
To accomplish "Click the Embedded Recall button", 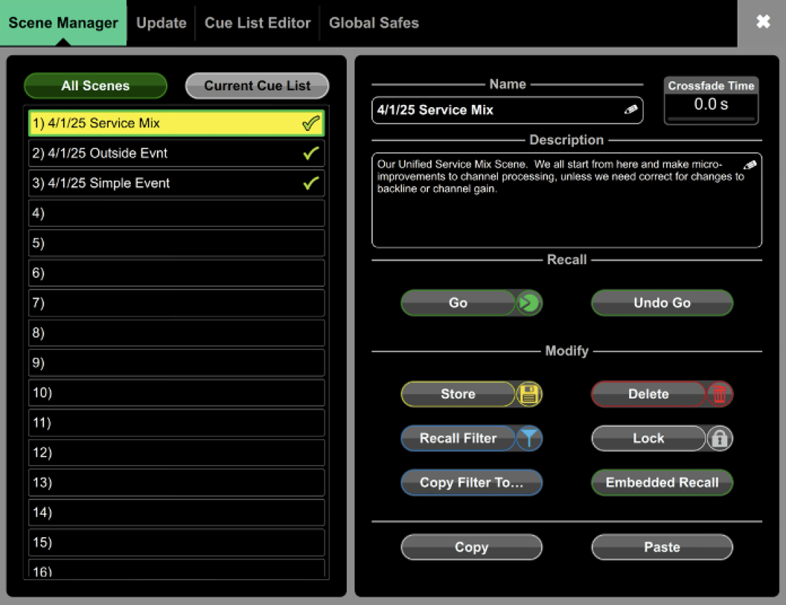I will [x=662, y=482].
